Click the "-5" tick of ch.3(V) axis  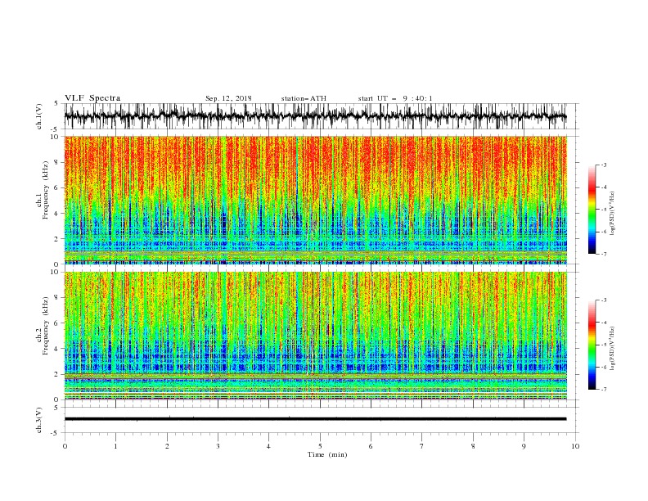point(56,433)
